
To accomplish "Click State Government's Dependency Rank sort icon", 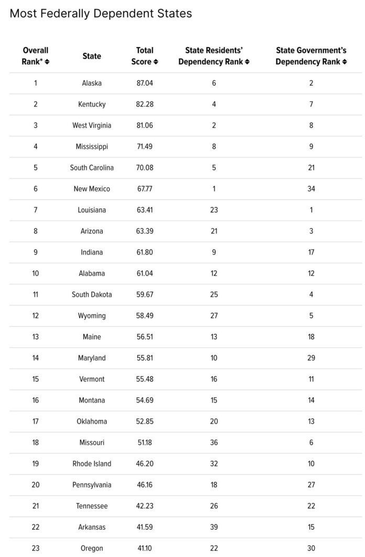I will (x=345, y=62).
